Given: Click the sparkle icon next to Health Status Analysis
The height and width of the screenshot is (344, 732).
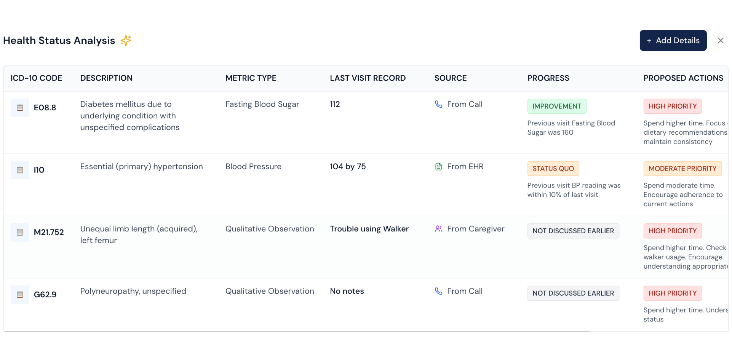Looking at the screenshot, I should 126,40.
